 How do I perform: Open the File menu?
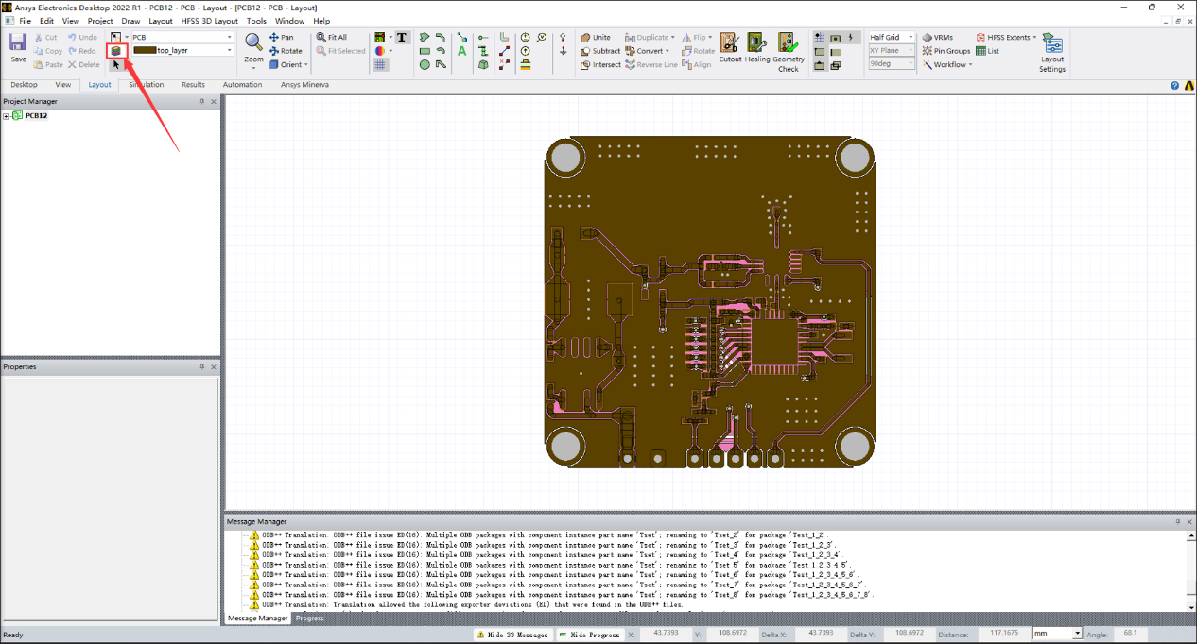click(x=26, y=21)
